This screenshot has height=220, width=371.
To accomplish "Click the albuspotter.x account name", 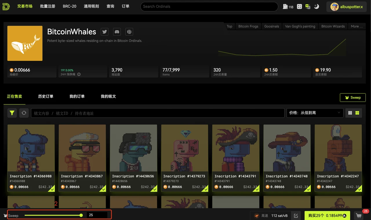I will [x=352, y=7].
